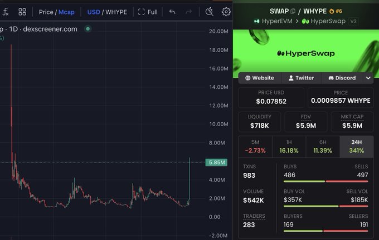Switch chart to Price mode
The width and height of the screenshot is (379, 240).
(46, 12)
